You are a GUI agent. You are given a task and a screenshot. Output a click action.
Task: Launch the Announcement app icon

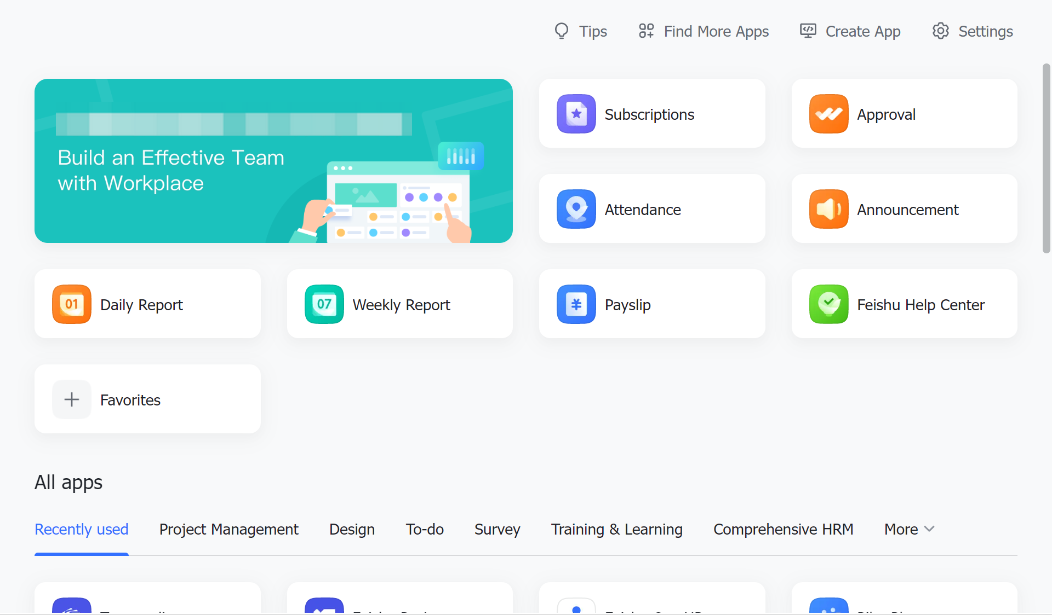tap(828, 209)
